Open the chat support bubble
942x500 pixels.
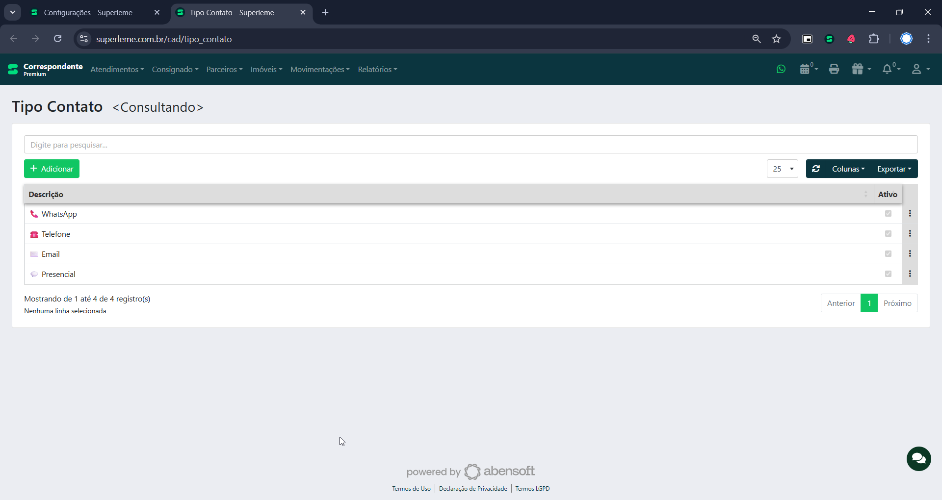[x=918, y=459]
